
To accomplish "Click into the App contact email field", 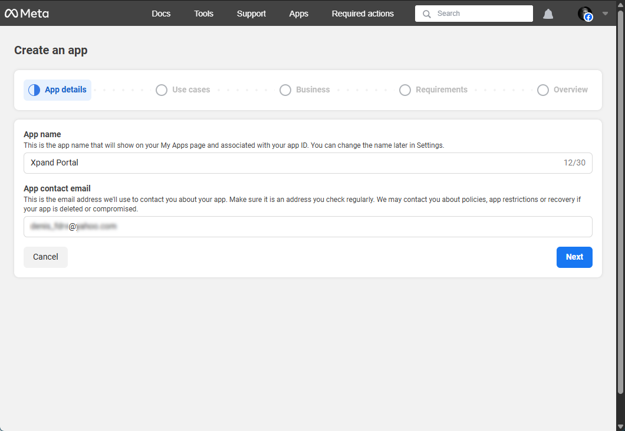I will pos(308,227).
